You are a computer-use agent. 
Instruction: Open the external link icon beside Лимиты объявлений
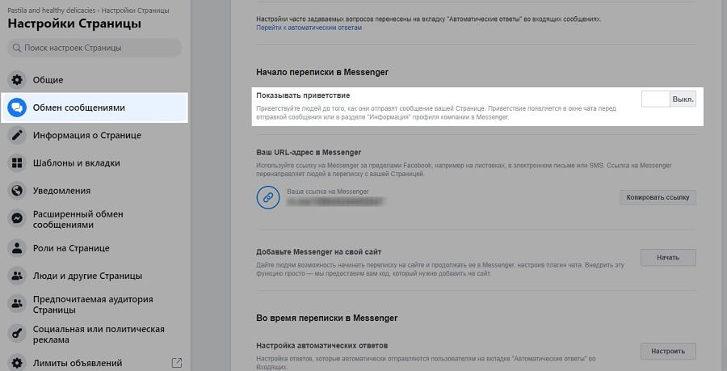177,363
